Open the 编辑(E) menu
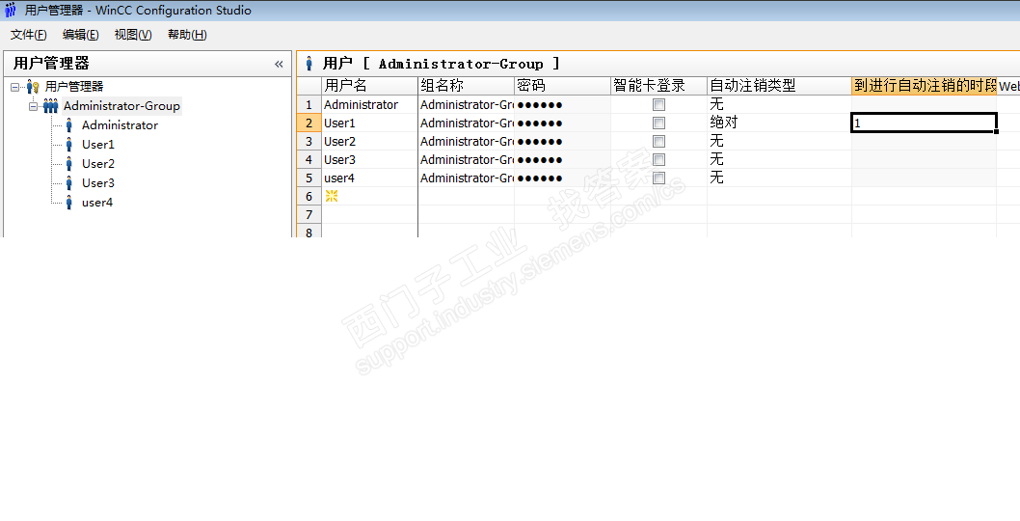 click(x=81, y=35)
